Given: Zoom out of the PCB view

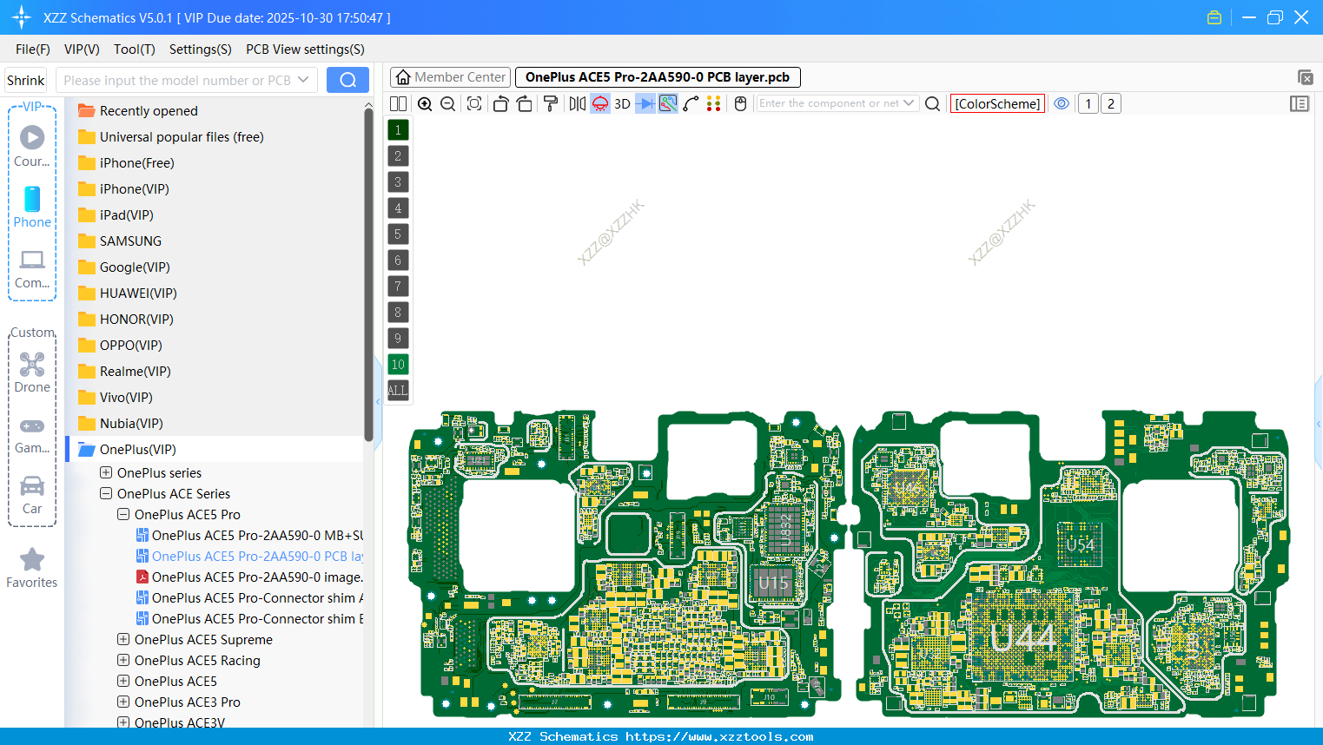Looking at the screenshot, I should [x=448, y=103].
